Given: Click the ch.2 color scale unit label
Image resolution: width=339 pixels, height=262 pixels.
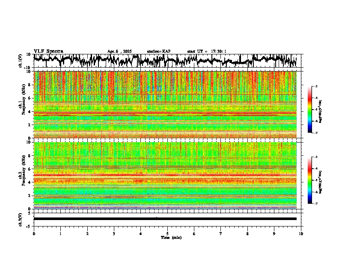Looking at the screenshot, I should [x=321, y=182].
